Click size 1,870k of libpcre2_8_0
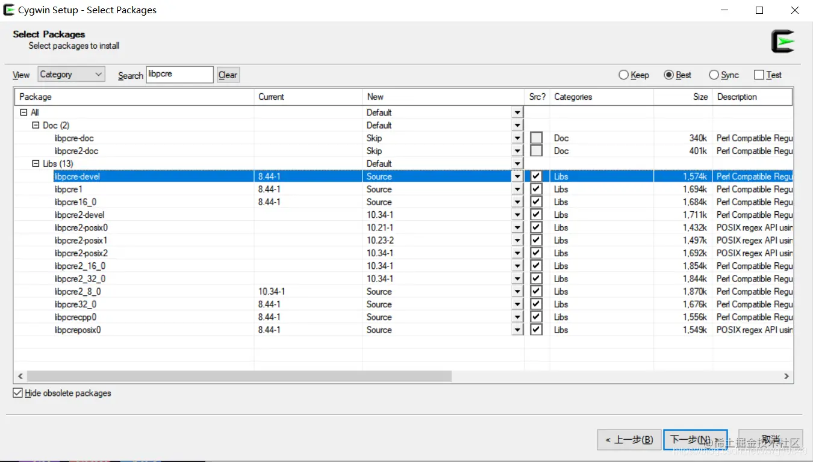This screenshot has height=462, width=813. click(695, 292)
